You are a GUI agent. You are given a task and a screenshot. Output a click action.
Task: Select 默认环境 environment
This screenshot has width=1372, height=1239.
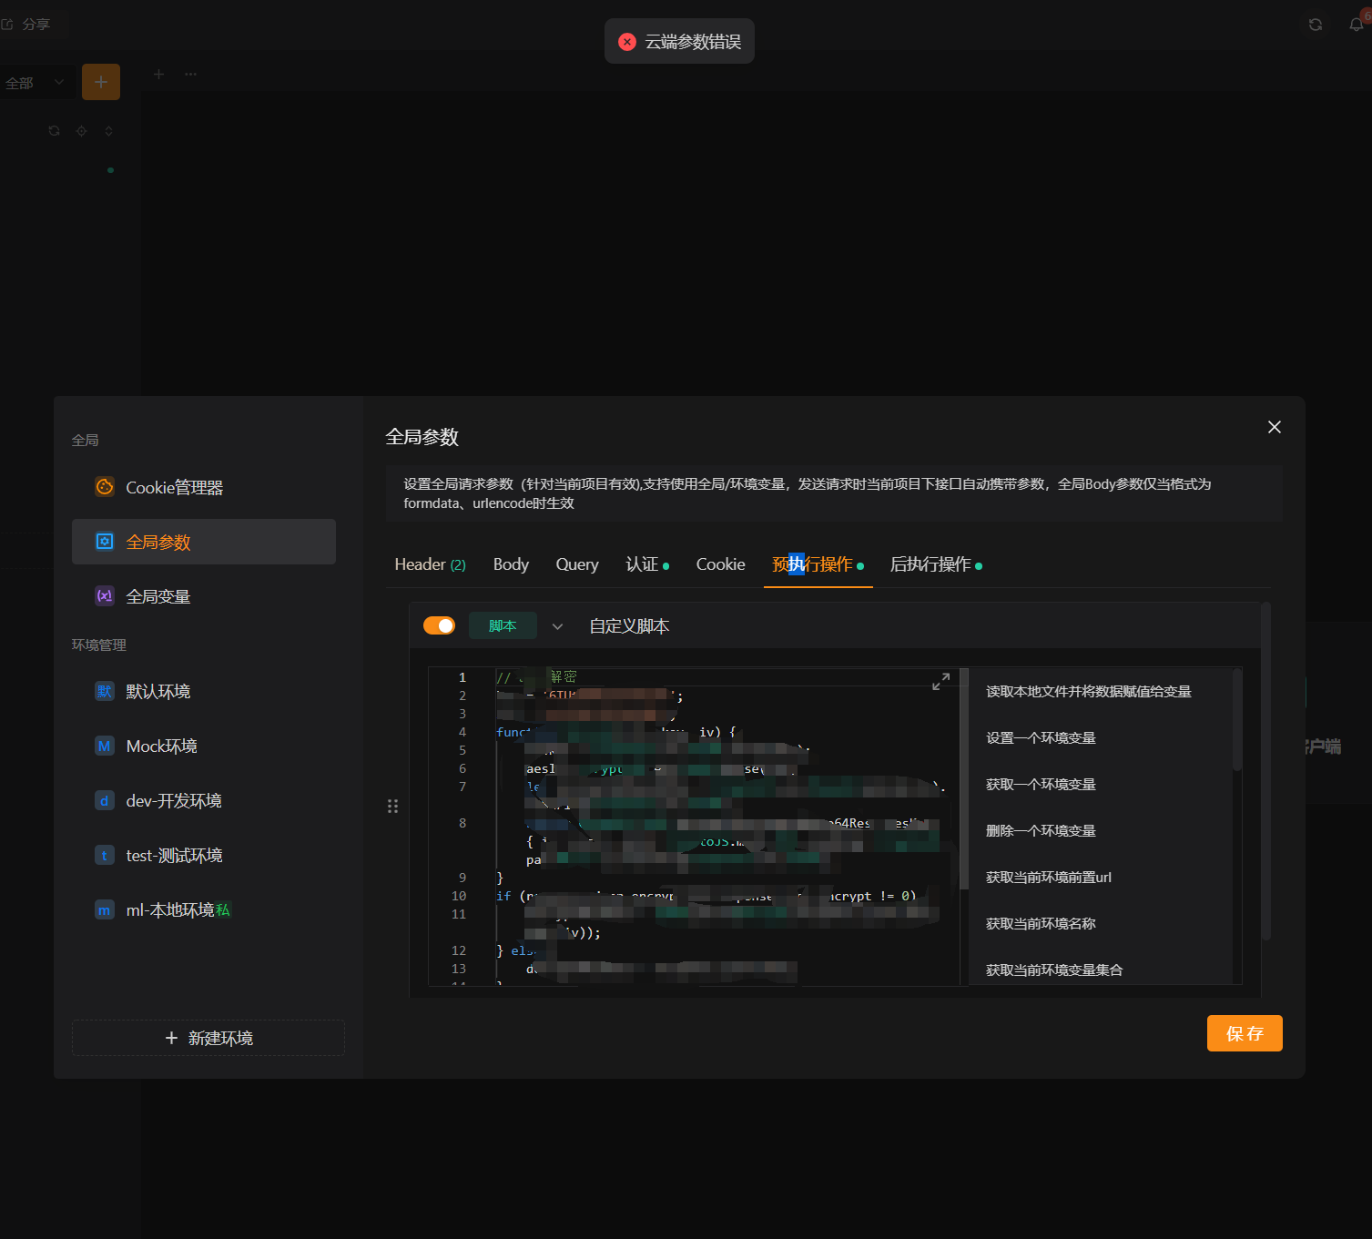[x=203, y=691]
